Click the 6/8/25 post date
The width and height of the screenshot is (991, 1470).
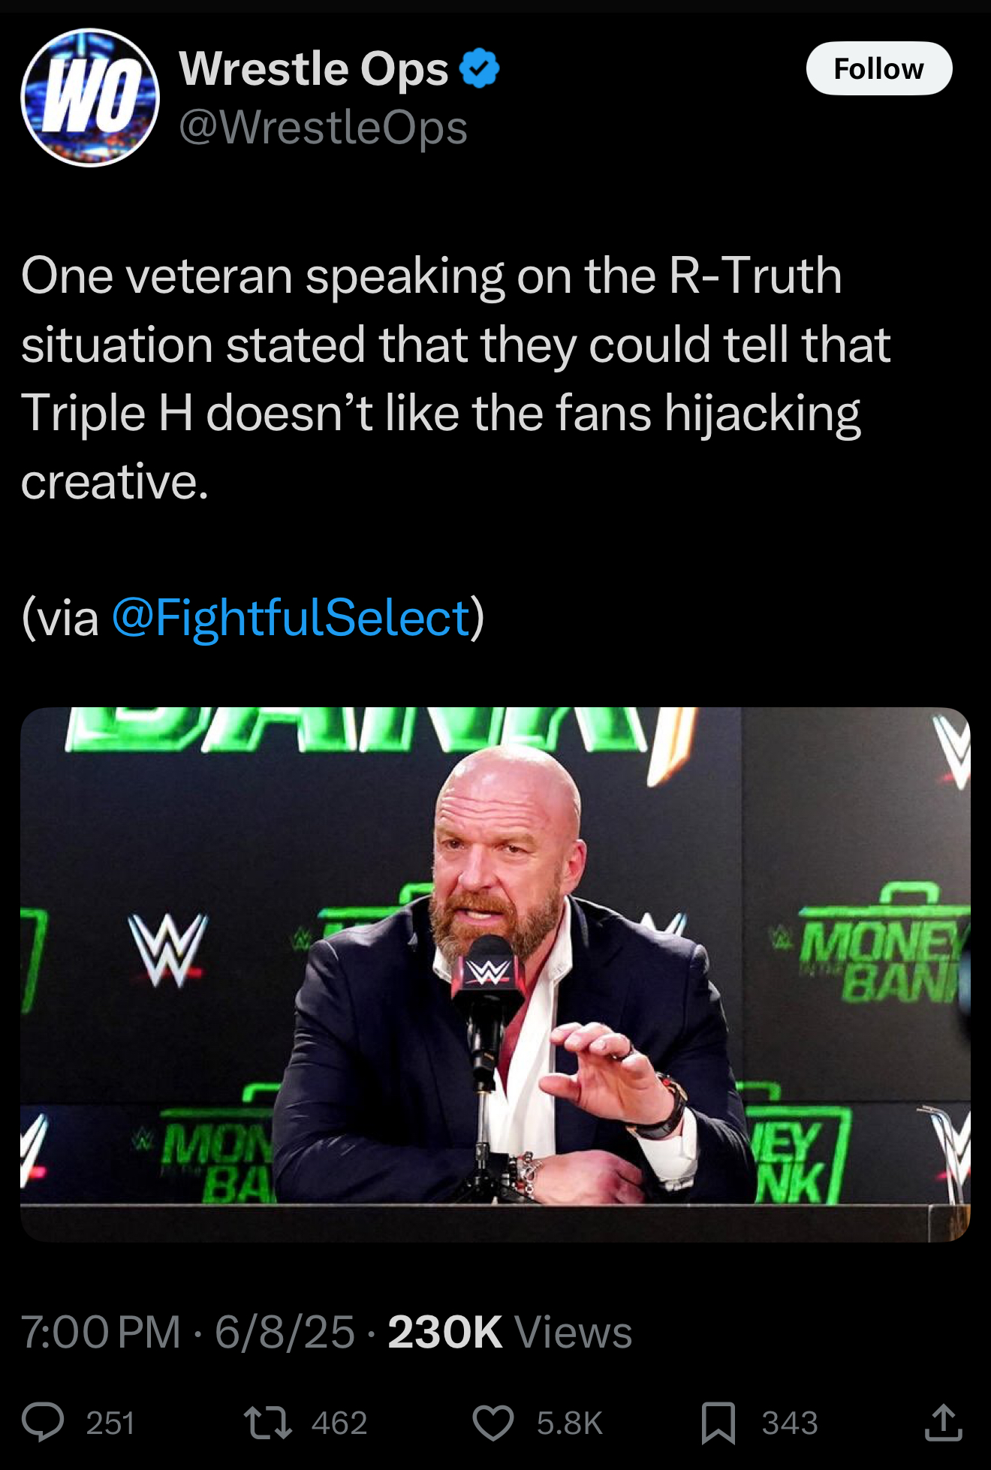coord(285,1333)
